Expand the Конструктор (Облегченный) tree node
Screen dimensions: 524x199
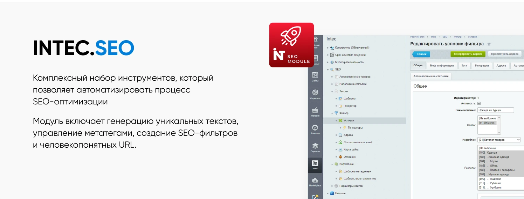click(328, 48)
